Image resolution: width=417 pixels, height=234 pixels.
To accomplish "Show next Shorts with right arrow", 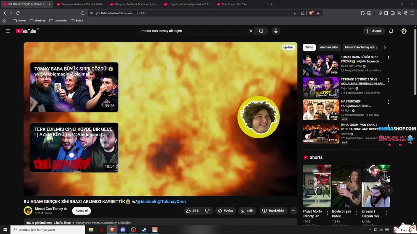I will [389, 190].
